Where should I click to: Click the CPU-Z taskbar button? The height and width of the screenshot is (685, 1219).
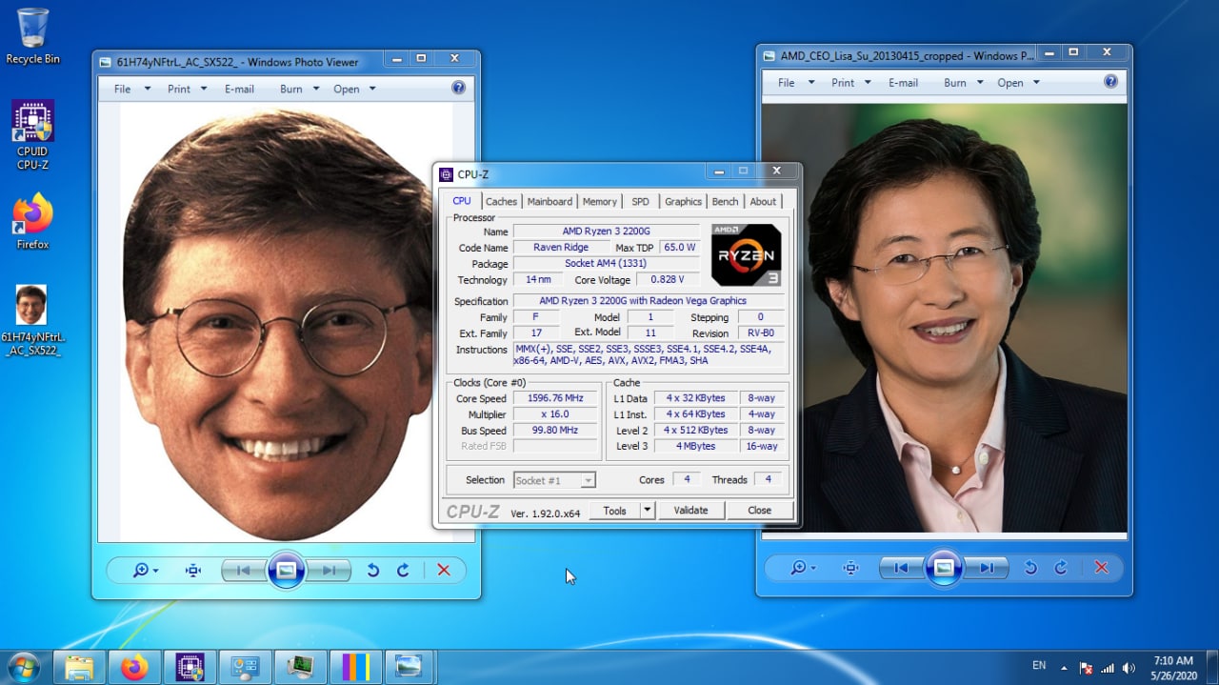pos(190,667)
